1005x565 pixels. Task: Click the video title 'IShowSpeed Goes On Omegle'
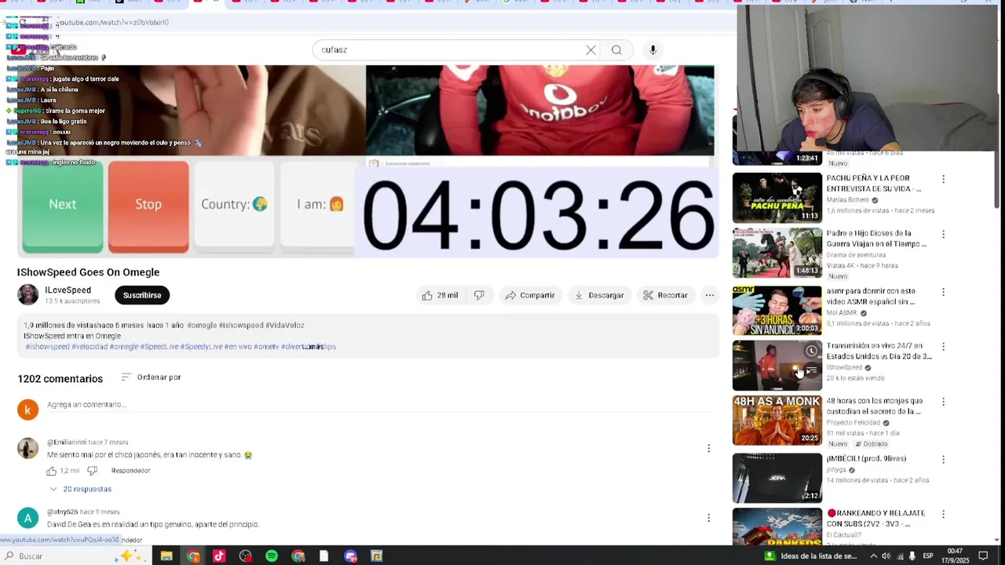click(x=88, y=272)
